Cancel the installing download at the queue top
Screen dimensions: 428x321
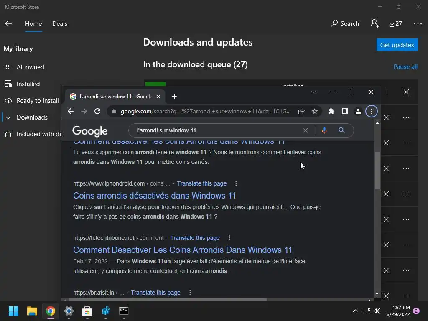(406, 92)
